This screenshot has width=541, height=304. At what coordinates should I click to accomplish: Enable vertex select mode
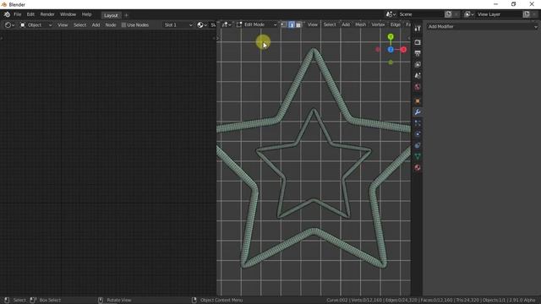pos(284,24)
